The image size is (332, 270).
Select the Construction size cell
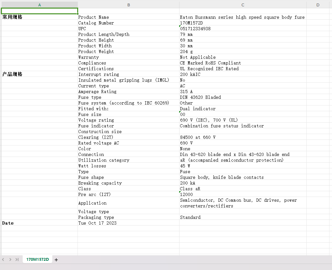coord(129,131)
